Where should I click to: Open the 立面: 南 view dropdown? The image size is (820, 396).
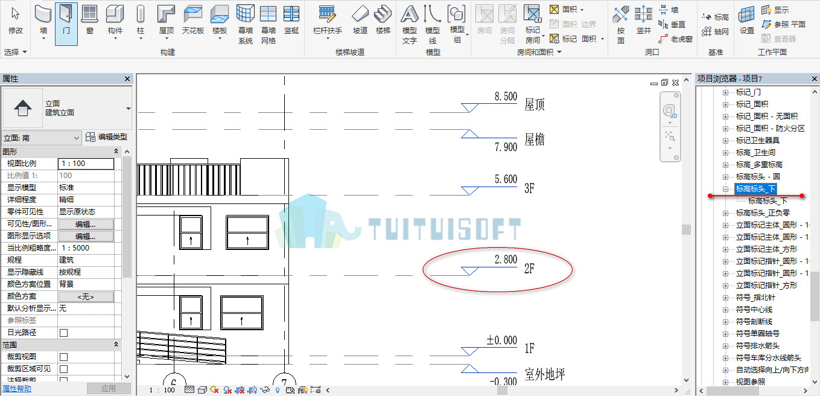pyautogui.click(x=42, y=138)
